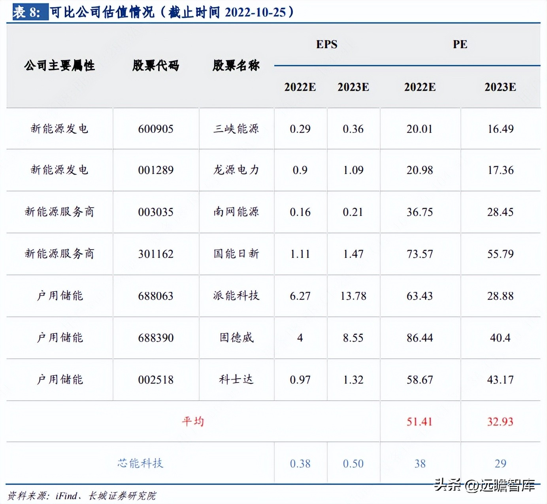Click stock code 600905
The height and width of the screenshot is (504, 547).
pos(156,129)
